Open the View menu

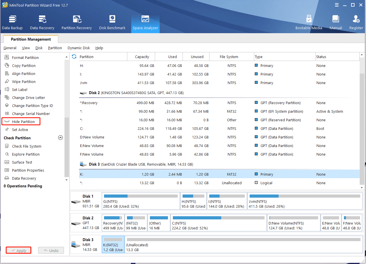point(26,48)
